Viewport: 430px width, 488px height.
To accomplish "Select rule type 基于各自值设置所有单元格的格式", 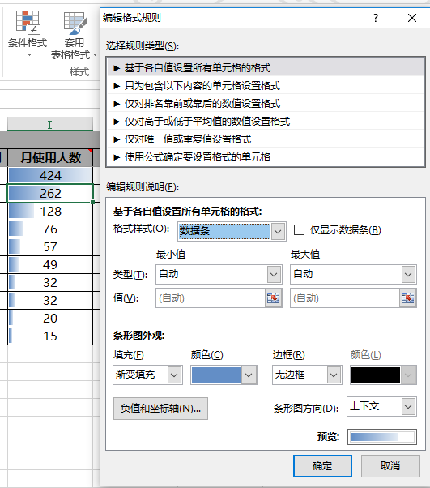I will [266, 67].
